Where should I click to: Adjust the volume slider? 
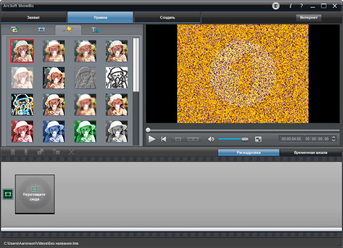pos(233,139)
